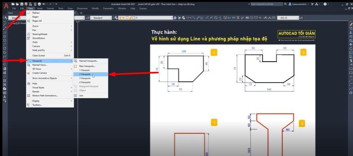The height and width of the screenshot is (156, 353).
Task: Click Hide in View menu
Action: [50, 83]
